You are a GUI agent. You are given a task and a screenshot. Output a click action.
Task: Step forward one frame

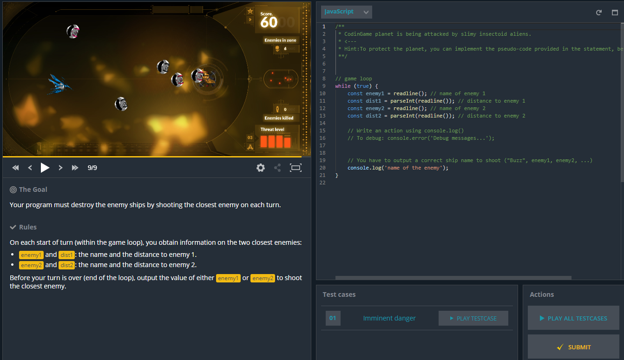click(x=60, y=168)
